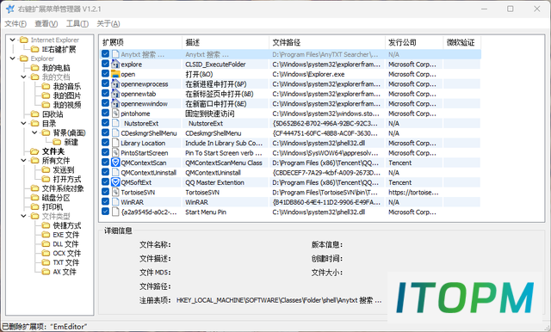
Task: Open the 文件(F) menu
Action: [x=15, y=23]
